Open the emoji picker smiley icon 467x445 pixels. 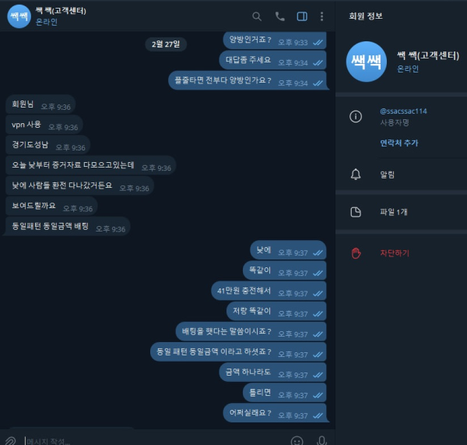(297, 441)
